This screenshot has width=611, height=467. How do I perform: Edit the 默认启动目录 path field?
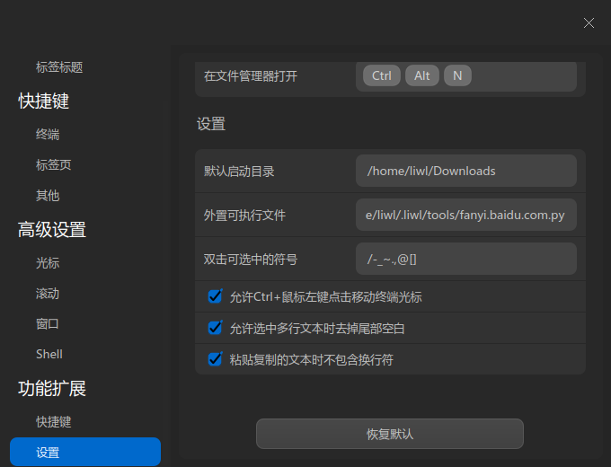coord(466,171)
